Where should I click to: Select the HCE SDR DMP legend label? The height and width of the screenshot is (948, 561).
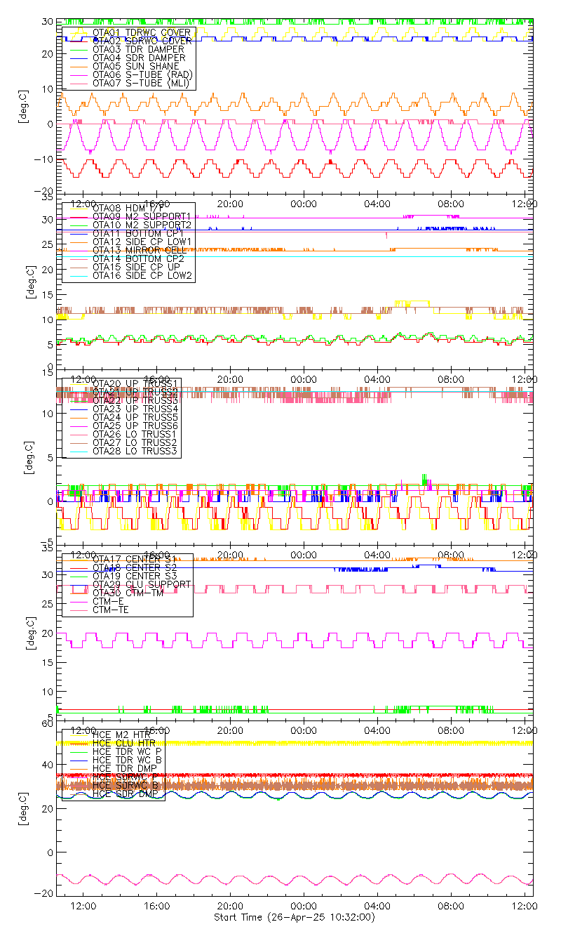point(124,794)
